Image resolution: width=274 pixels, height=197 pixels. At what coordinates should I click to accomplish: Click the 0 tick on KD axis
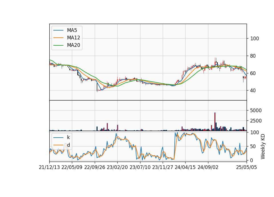point(252,160)
